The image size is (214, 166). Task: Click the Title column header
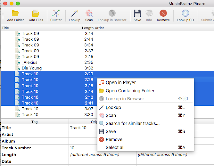41,28
